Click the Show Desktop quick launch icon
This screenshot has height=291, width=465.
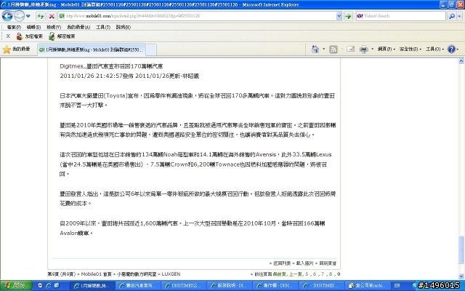57,286
